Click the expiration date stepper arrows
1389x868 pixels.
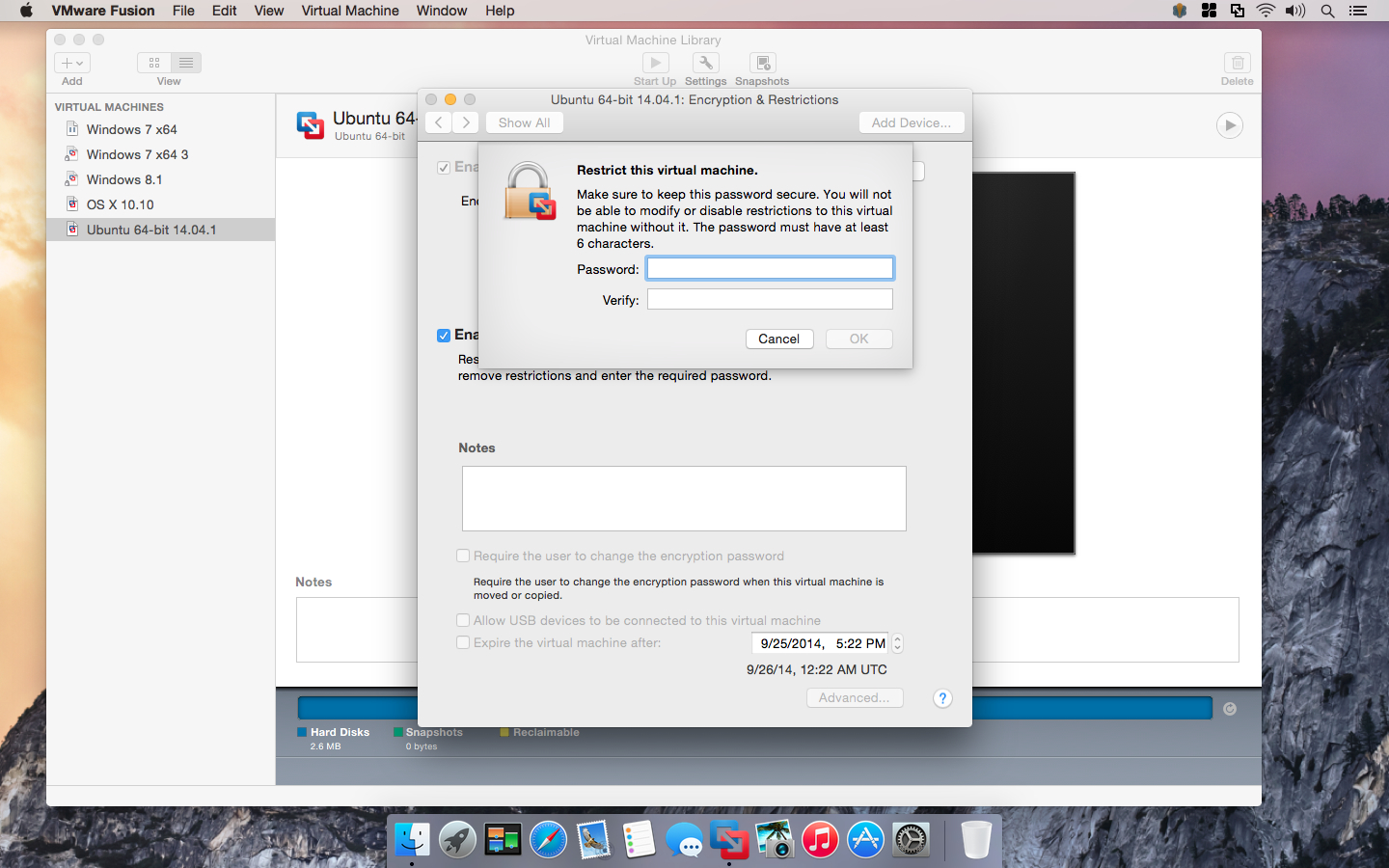coord(898,643)
